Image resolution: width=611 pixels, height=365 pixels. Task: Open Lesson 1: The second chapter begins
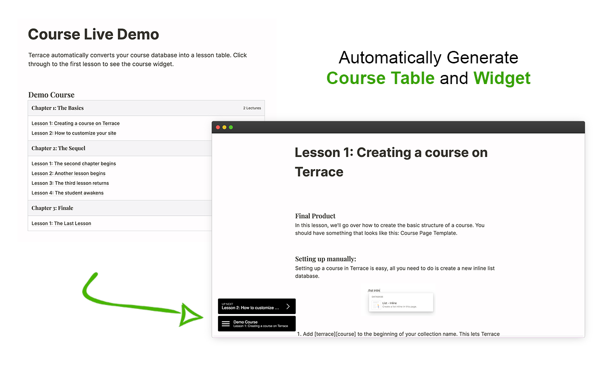pos(74,164)
